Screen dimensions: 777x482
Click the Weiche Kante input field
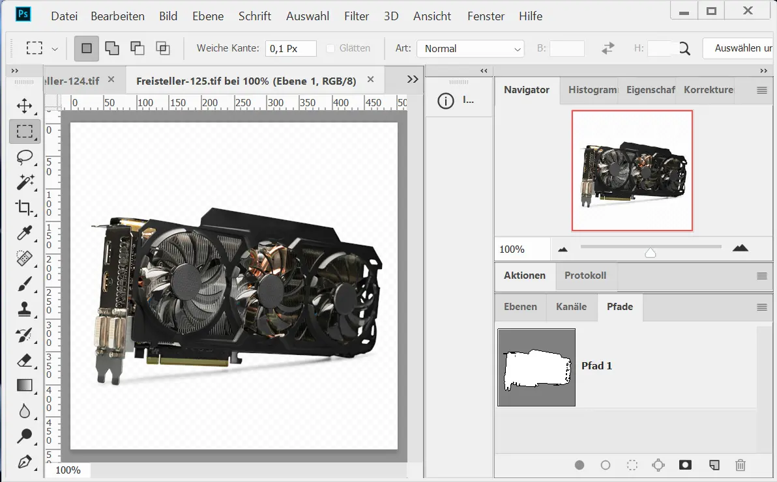[291, 48]
